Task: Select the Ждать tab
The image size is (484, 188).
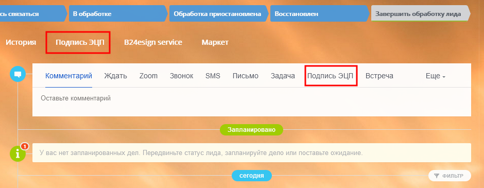Action: 115,76
